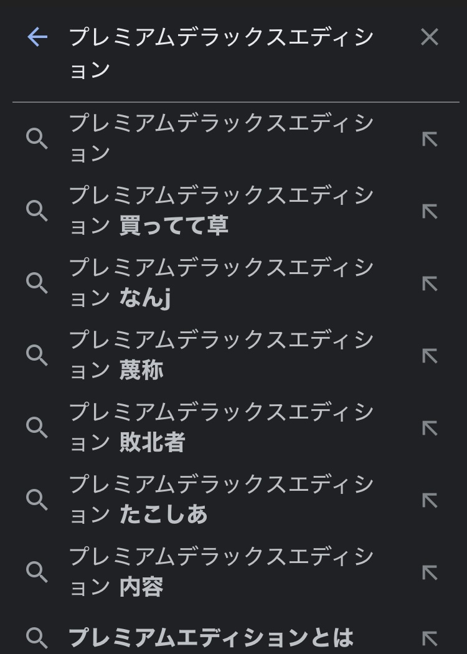
Task: Tap the fill-in arrow next to なんj suggestion
Action: [x=430, y=283]
